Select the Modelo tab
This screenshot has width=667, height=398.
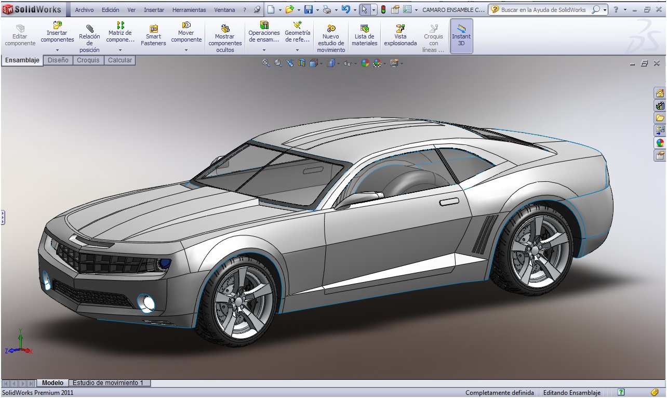tap(52, 383)
